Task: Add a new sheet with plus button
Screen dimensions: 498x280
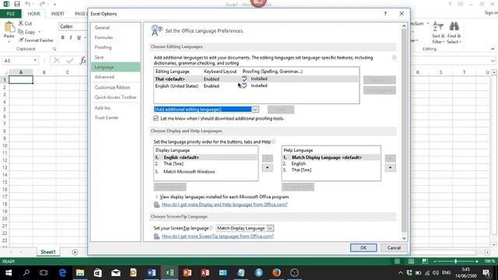Action: [x=75, y=252]
